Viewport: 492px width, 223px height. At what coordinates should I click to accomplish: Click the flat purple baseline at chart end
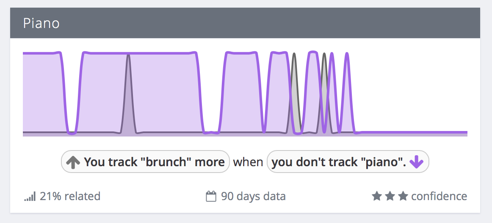point(411,132)
